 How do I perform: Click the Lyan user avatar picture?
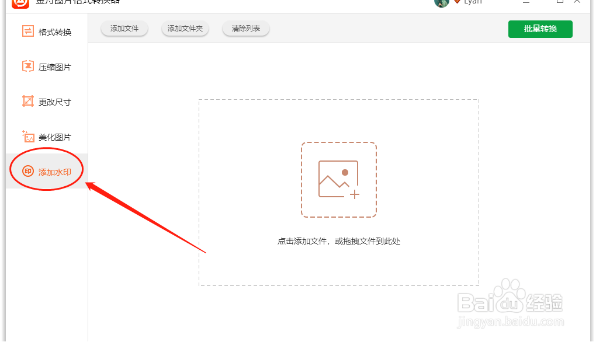(x=442, y=4)
